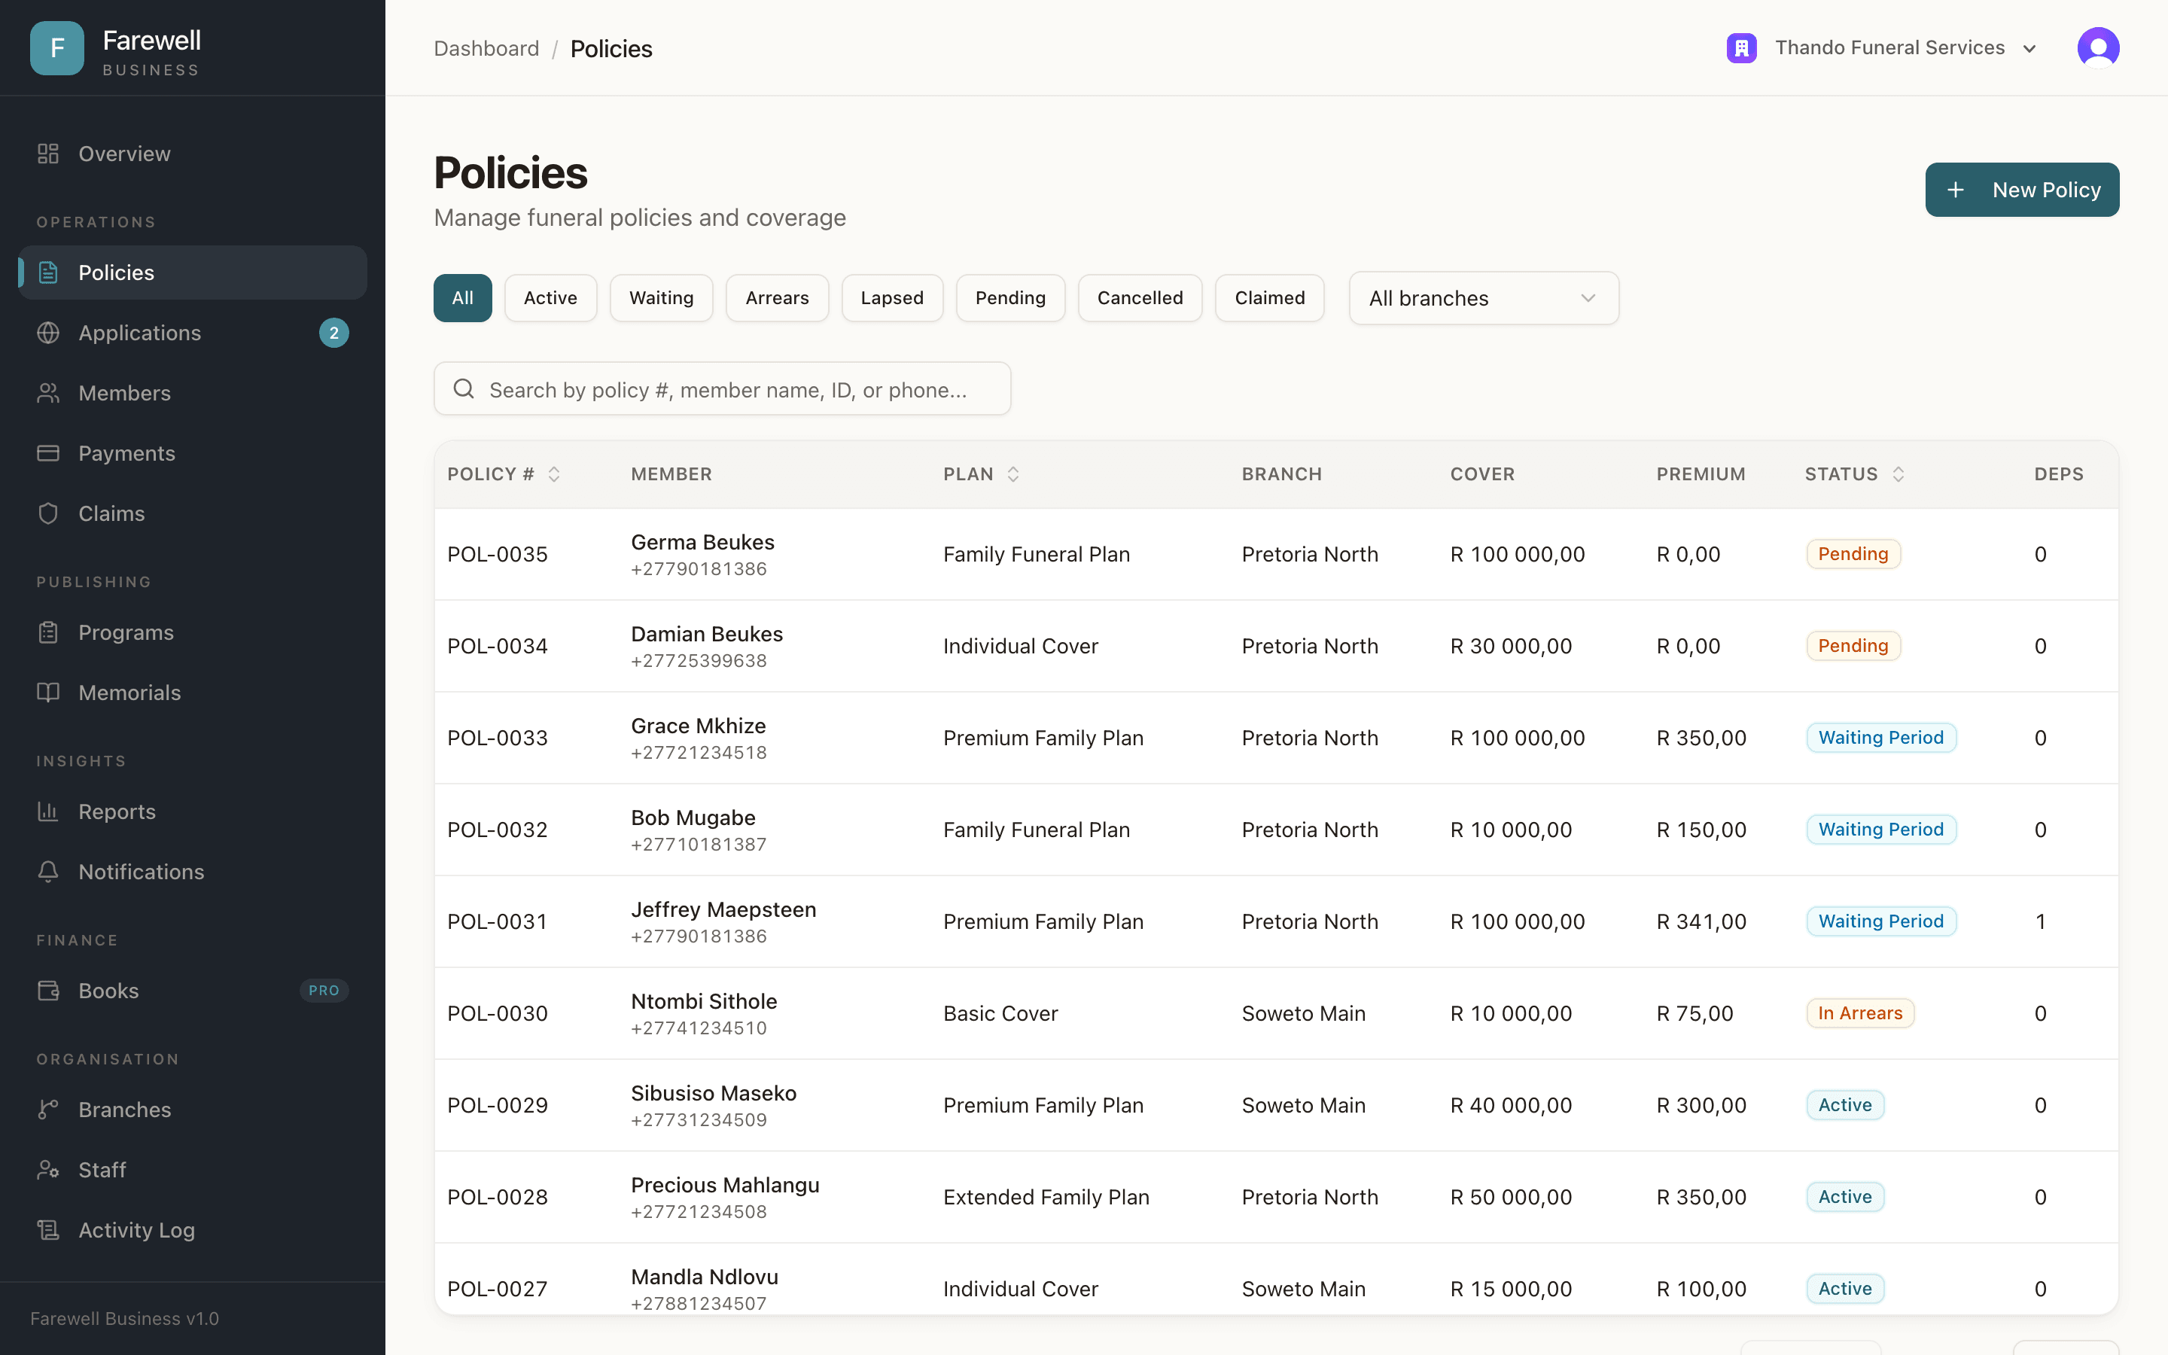Image resolution: width=2168 pixels, height=1355 pixels.
Task: Click the Applications globe icon
Action: coord(48,333)
